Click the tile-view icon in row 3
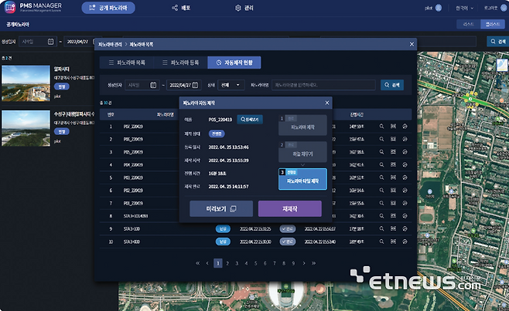Screen dimensions: 509x311 393,152
